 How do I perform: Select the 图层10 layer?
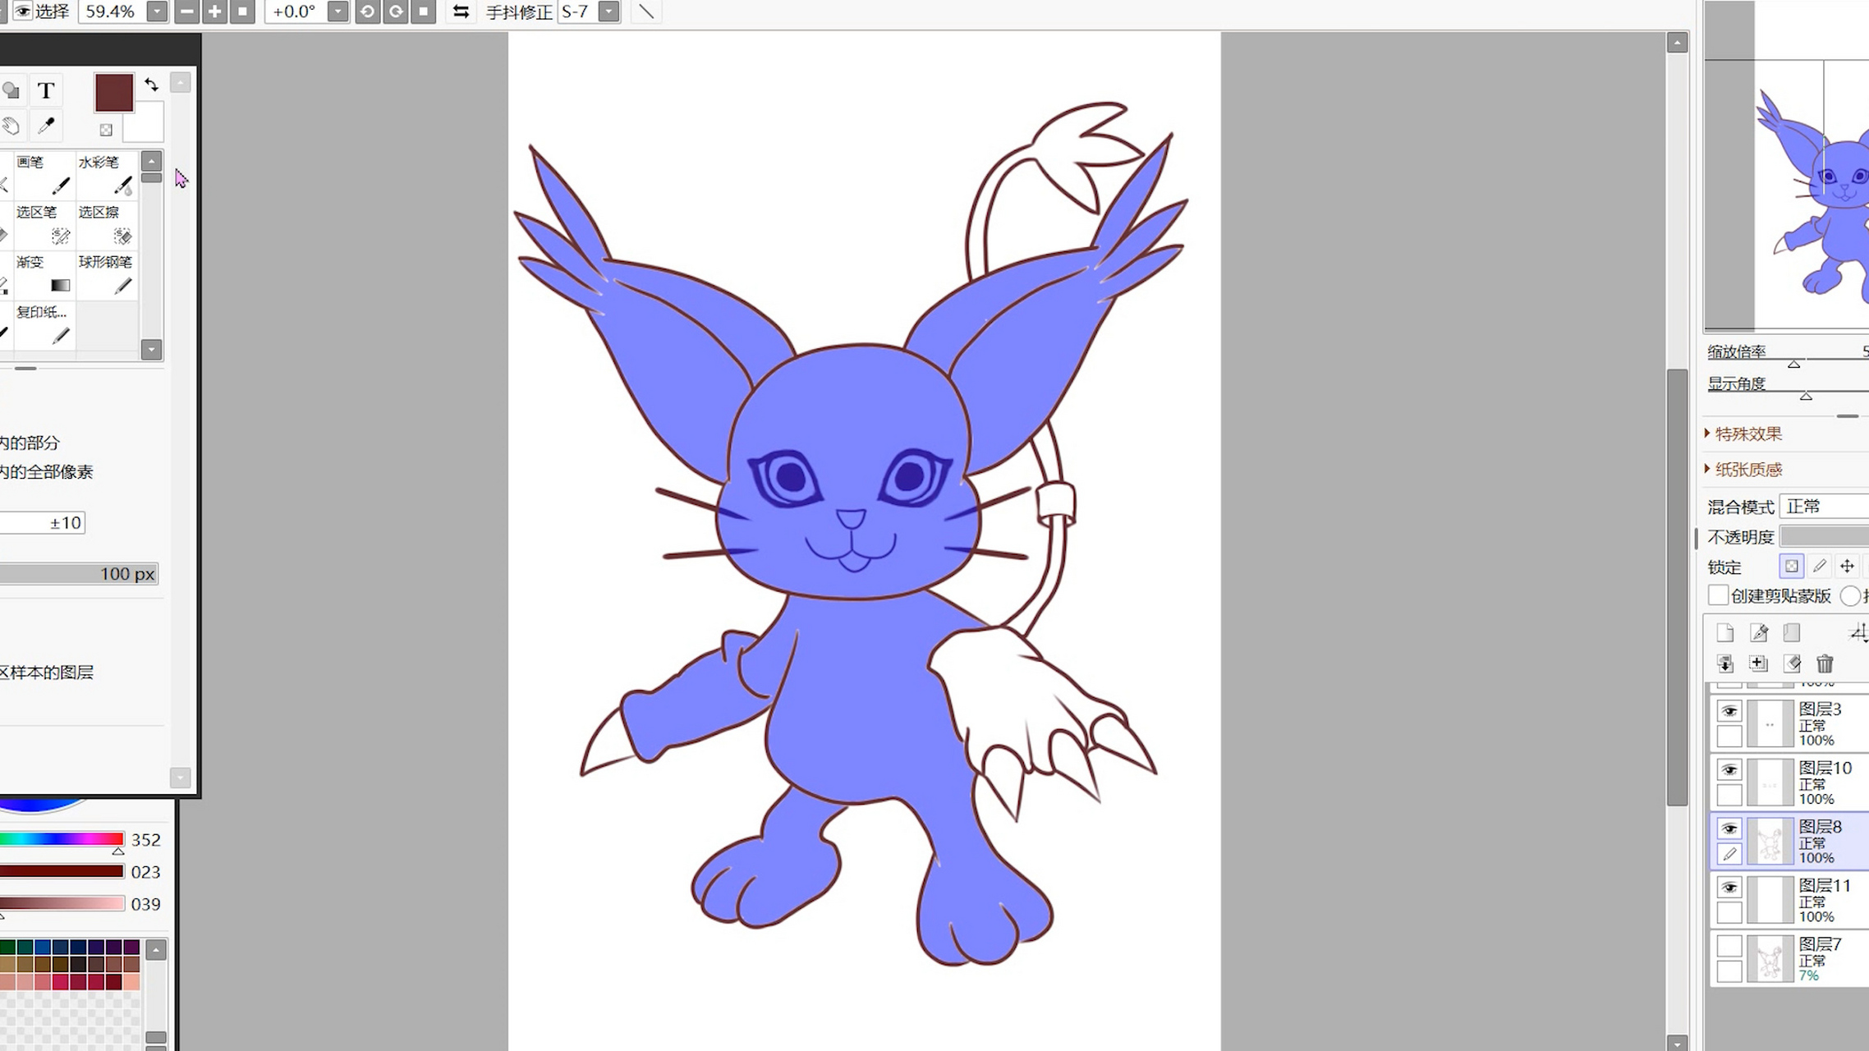tap(1791, 783)
